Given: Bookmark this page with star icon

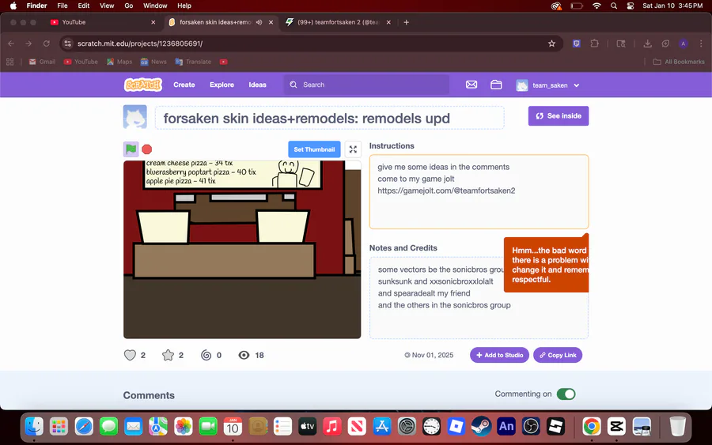Looking at the screenshot, I should 551,43.
